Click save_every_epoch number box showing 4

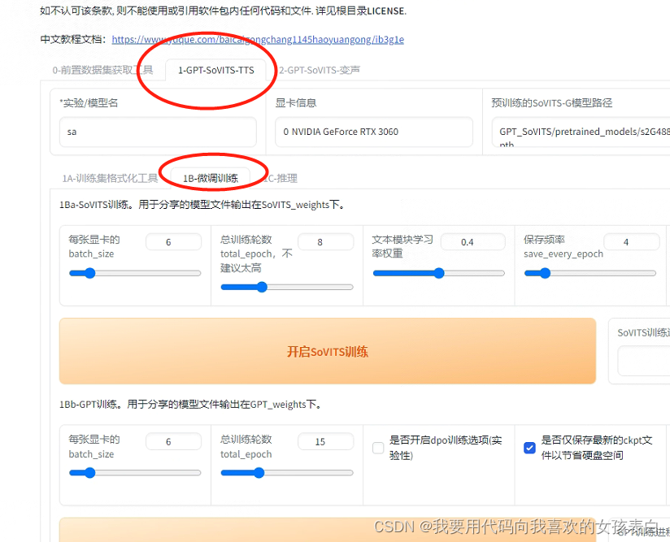[632, 242]
